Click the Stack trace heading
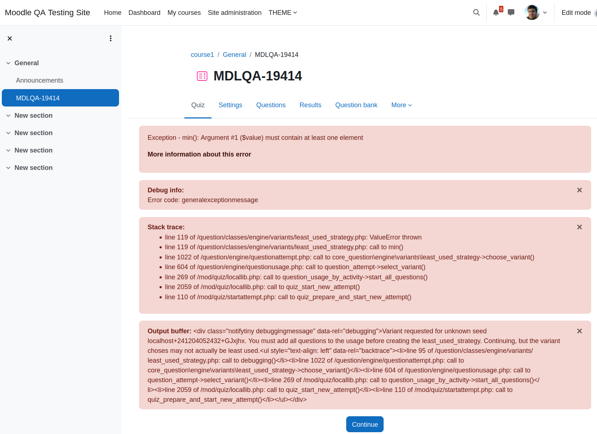This screenshot has width=597, height=434. coord(166,227)
